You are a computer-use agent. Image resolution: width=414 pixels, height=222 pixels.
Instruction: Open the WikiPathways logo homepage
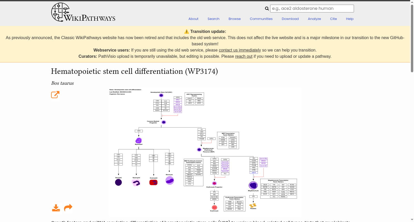point(83,12)
